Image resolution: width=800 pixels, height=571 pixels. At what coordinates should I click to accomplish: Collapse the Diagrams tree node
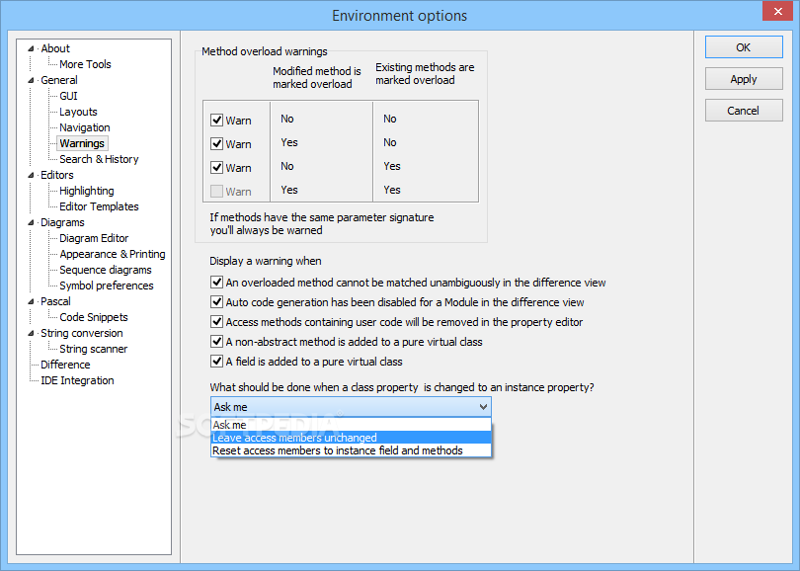point(31,223)
